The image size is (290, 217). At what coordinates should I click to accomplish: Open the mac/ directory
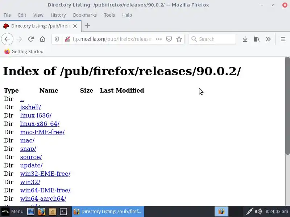coord(28,140)
